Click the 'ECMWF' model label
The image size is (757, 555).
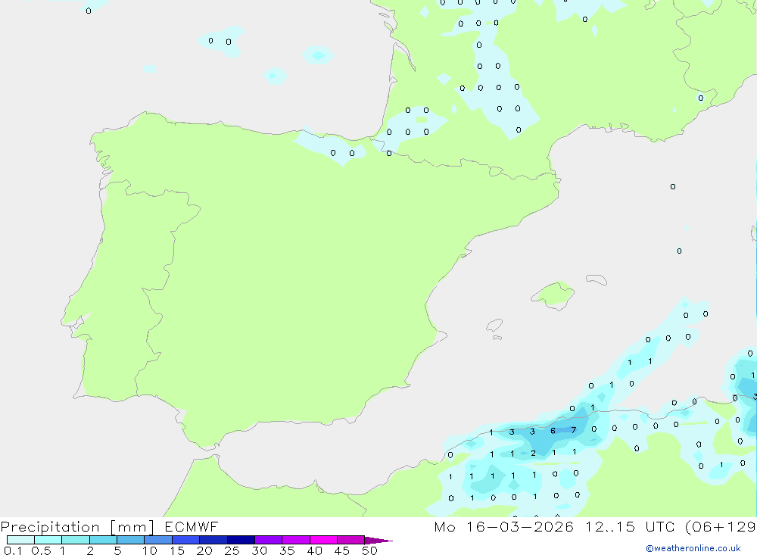pos(192,526)
